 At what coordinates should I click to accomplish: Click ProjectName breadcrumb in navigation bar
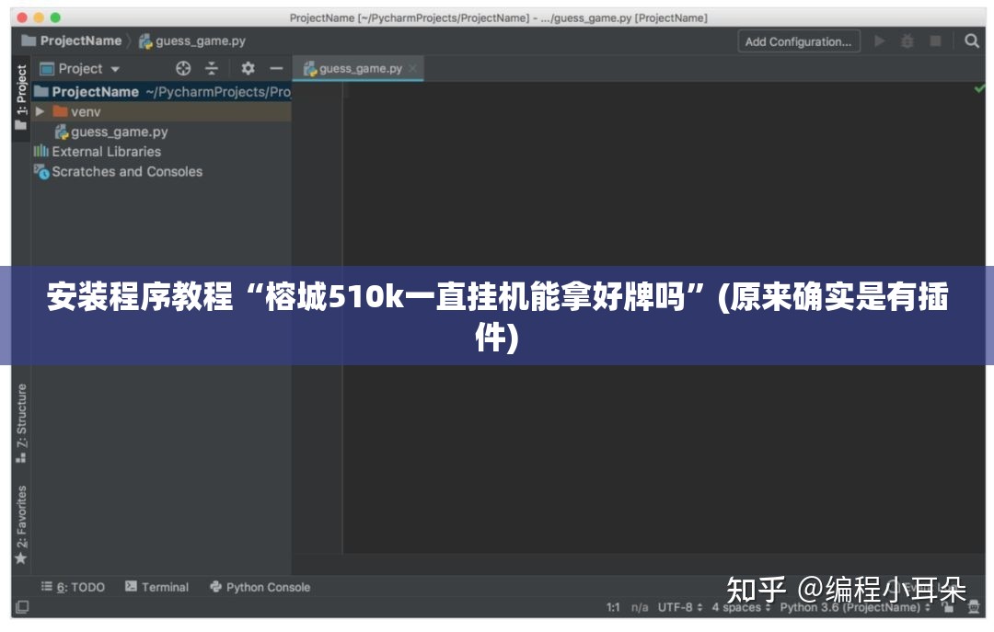click(72, 41)
